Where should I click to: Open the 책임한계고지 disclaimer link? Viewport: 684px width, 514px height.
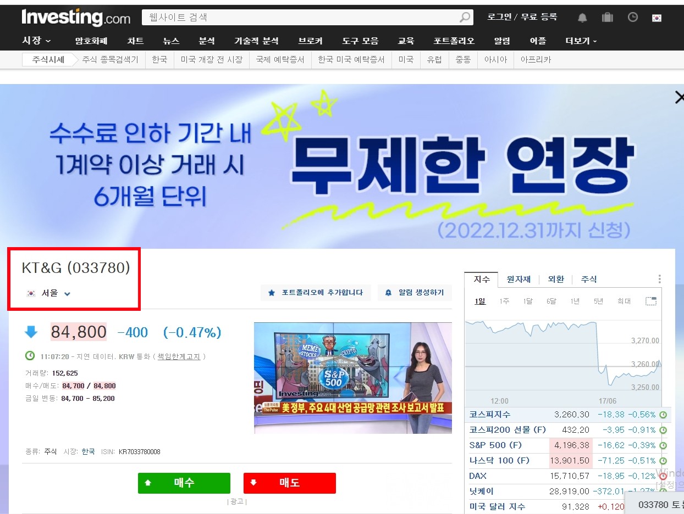point(179,356)
